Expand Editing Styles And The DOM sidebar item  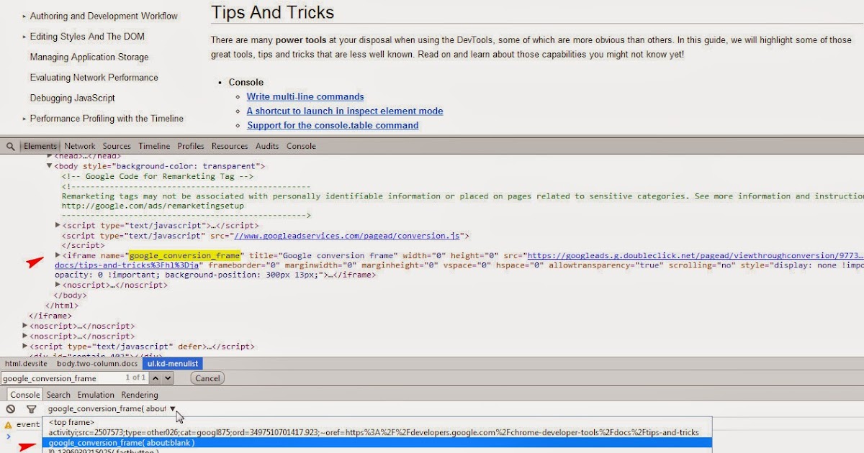[24, 37]
